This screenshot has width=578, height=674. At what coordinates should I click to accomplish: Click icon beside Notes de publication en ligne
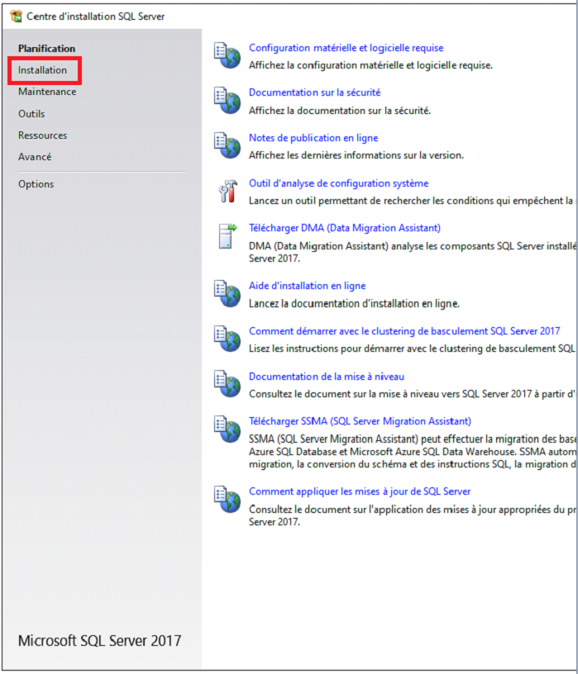tap(227, 145)
